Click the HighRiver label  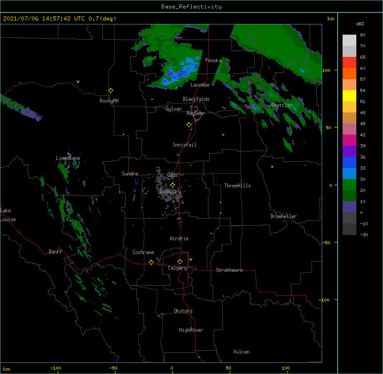coord(191,330)
